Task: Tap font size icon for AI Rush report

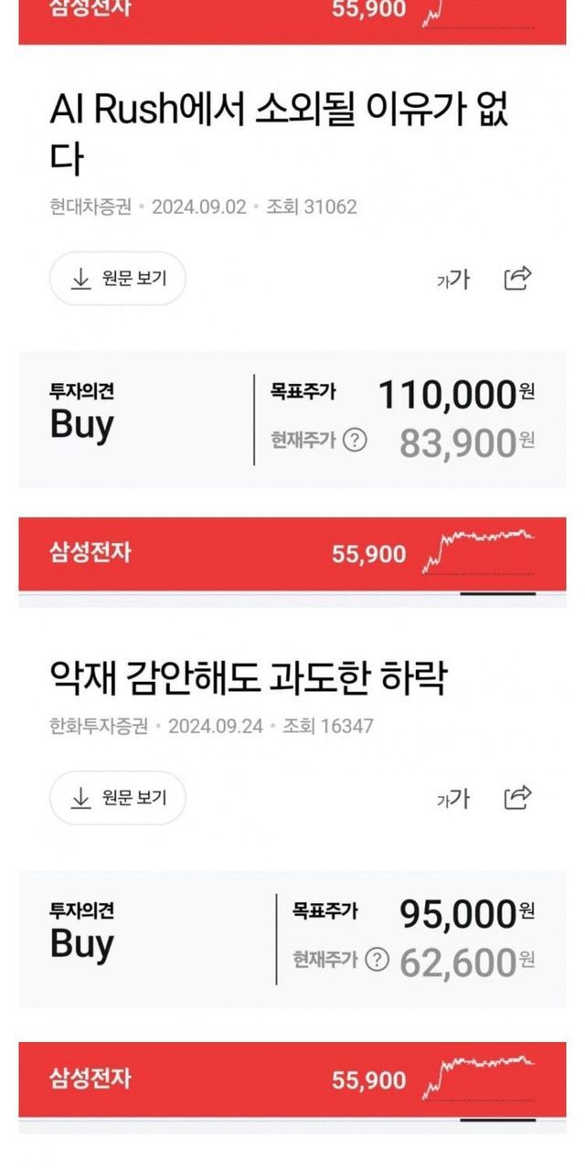Action: 452,279
